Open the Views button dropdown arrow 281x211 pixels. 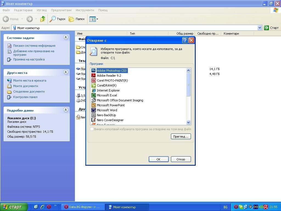[x=97, y=19]
